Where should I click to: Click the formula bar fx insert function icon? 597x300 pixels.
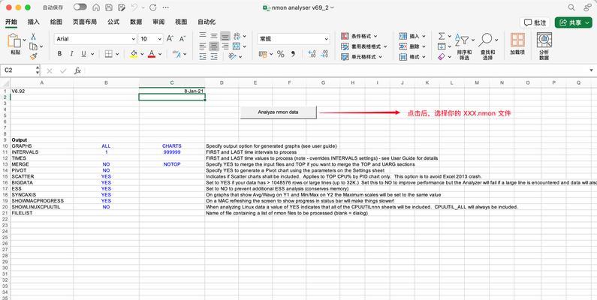(77, 70)
